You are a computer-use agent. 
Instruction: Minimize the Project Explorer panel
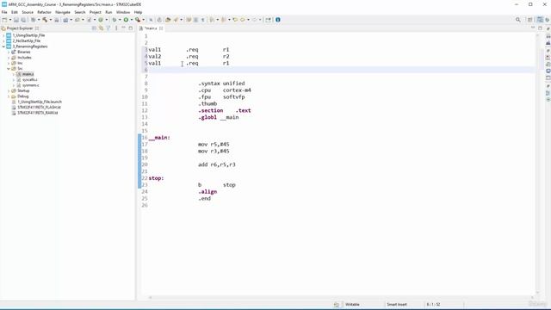tap(123, 28)
